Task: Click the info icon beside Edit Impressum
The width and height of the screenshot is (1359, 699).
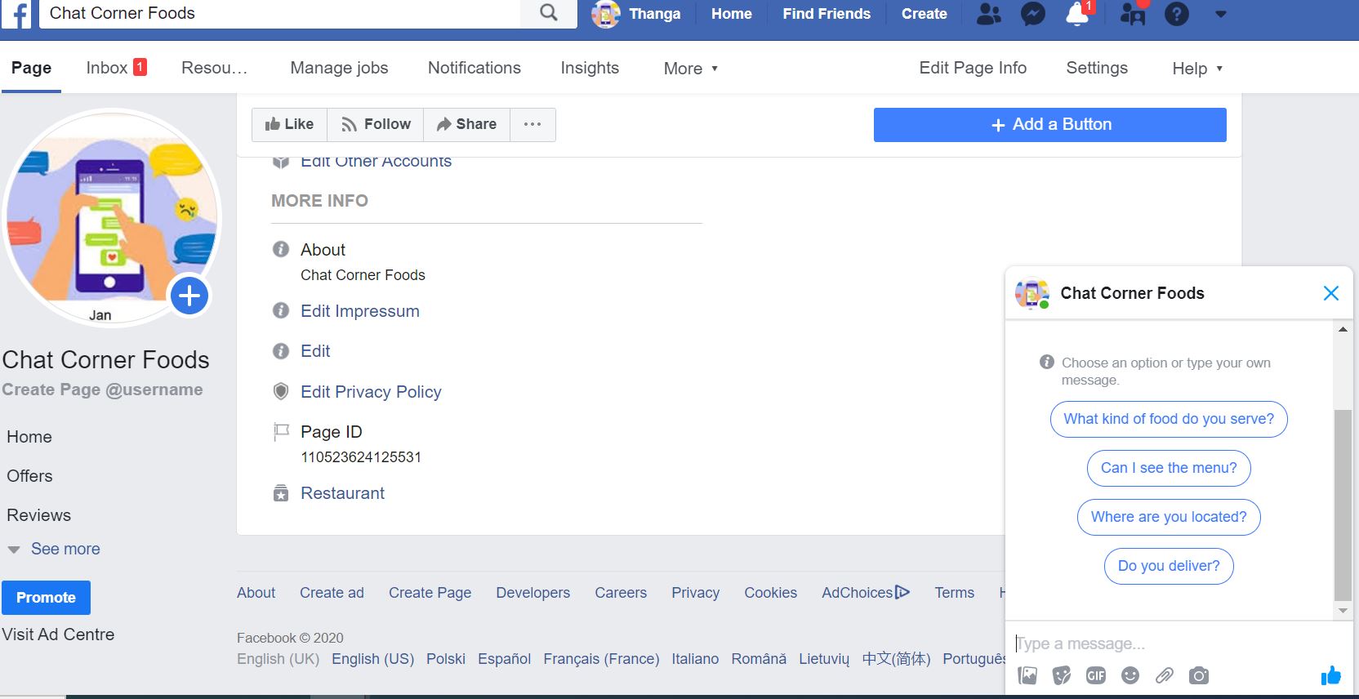Action: click(281, 310)
